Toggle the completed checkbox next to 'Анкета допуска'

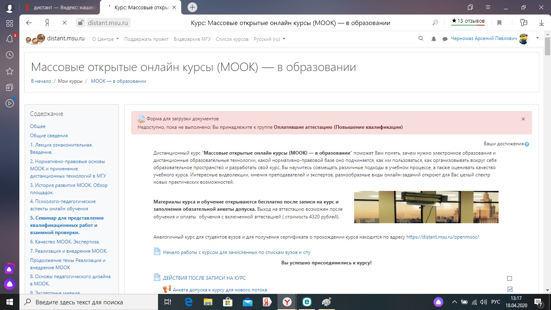click(509, 289)
